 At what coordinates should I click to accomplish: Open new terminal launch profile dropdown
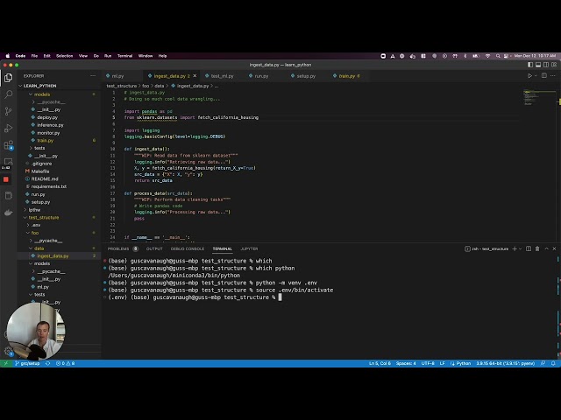point(520,248)
